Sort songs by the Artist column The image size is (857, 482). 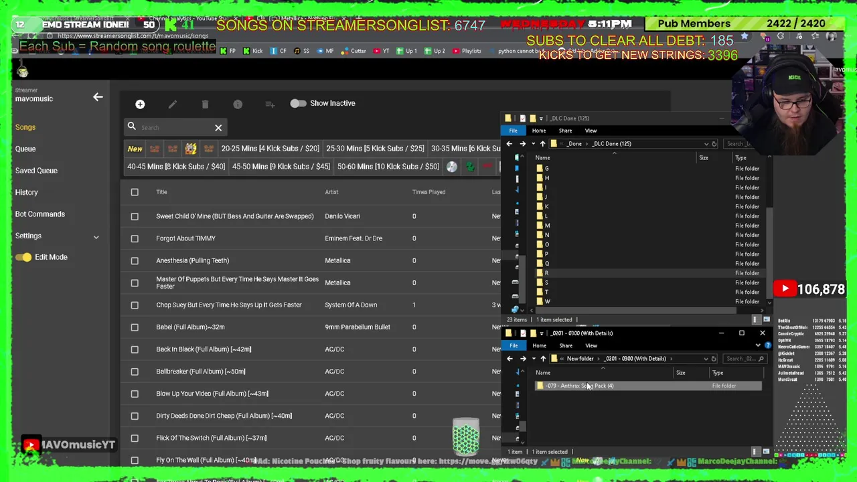click(331, 192)
